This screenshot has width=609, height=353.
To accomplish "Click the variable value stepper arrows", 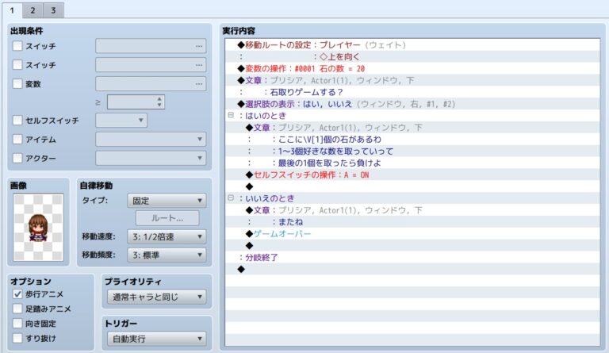I will coord(159,102).
